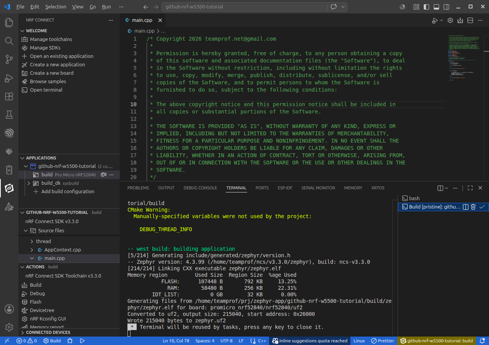This screenshot has width=489, height=345.
Task: Open the Source Control view
Action: (9, 59)
